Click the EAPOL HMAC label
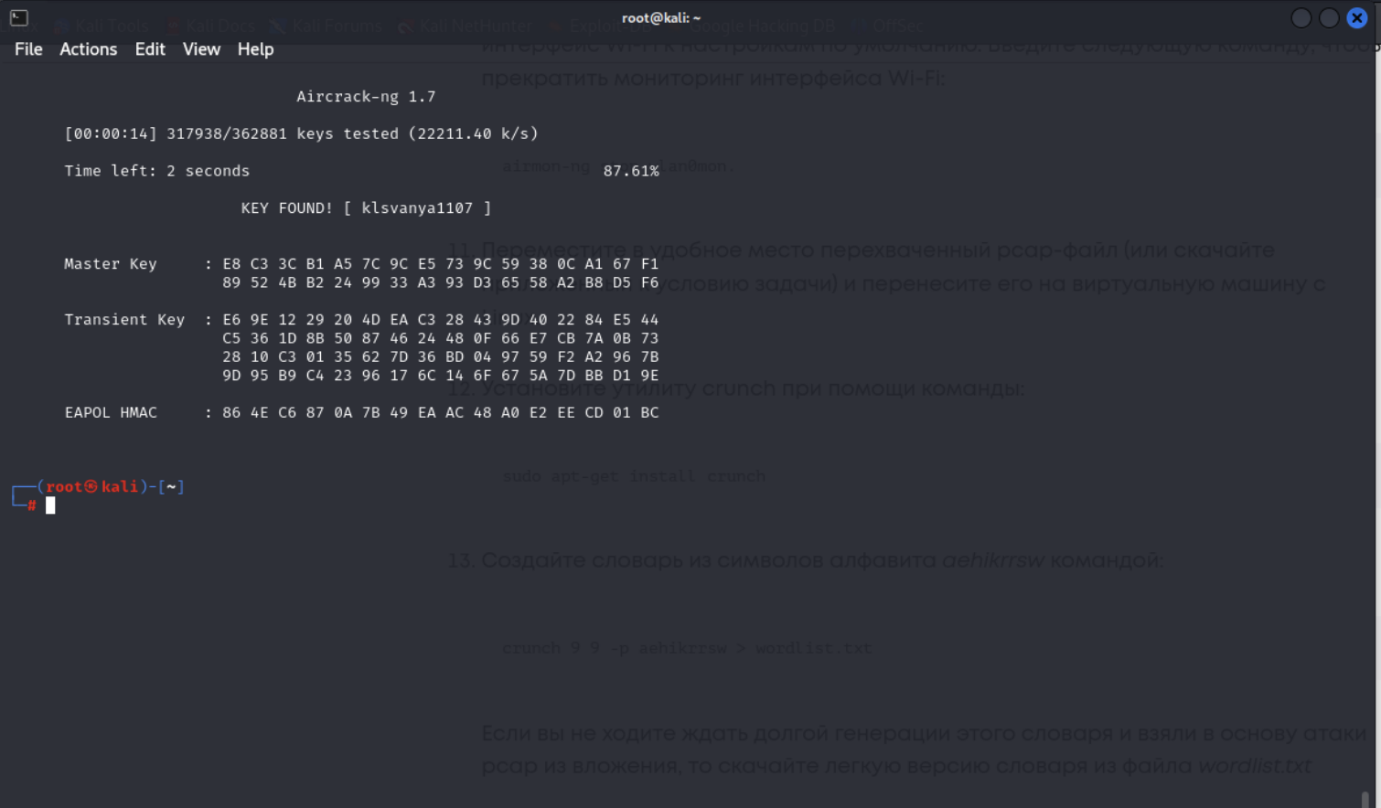Screen dimensions: 1381x808 click(x=110, y=413)
